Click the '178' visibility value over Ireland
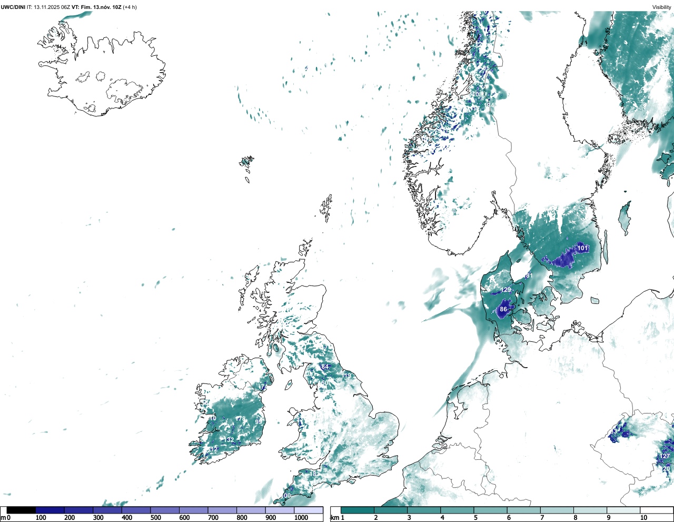 (240, 419)
